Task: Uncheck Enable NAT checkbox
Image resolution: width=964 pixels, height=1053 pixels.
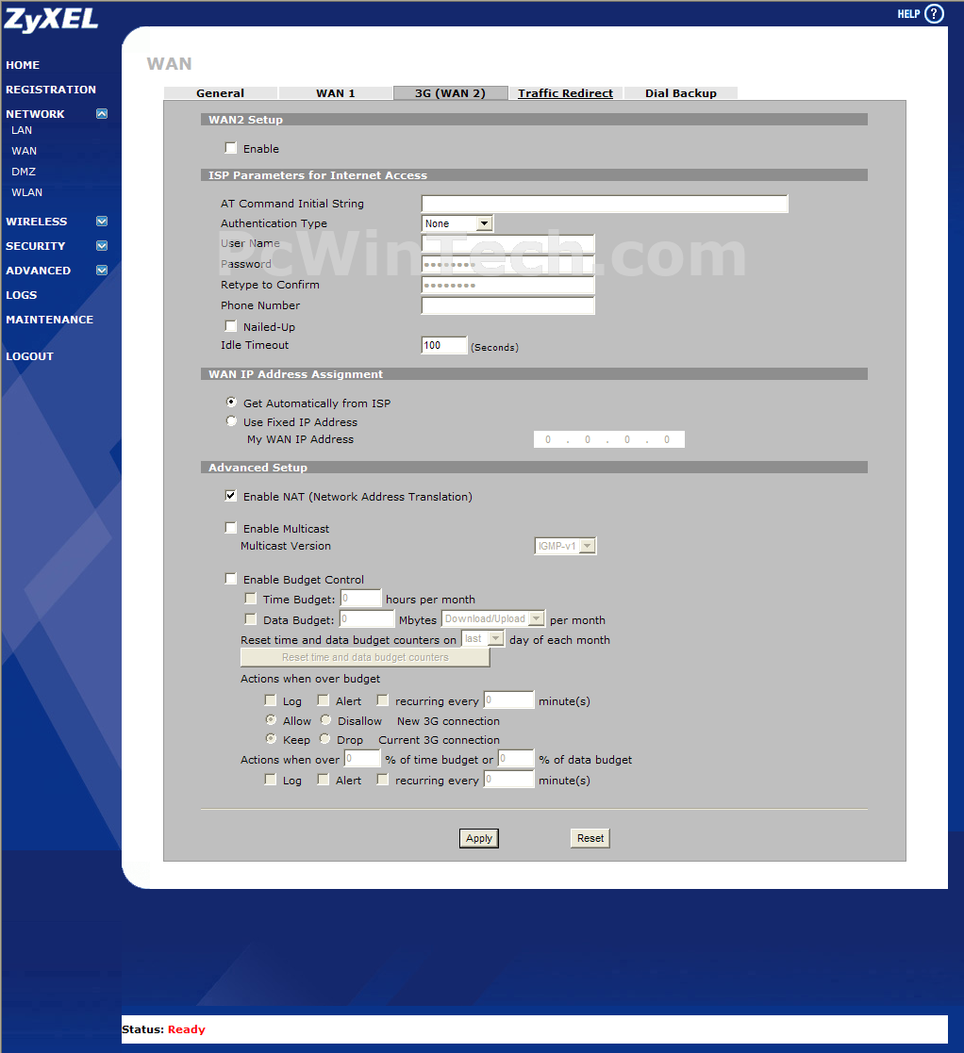Action: pyautogui.click(x=231, y=496)
